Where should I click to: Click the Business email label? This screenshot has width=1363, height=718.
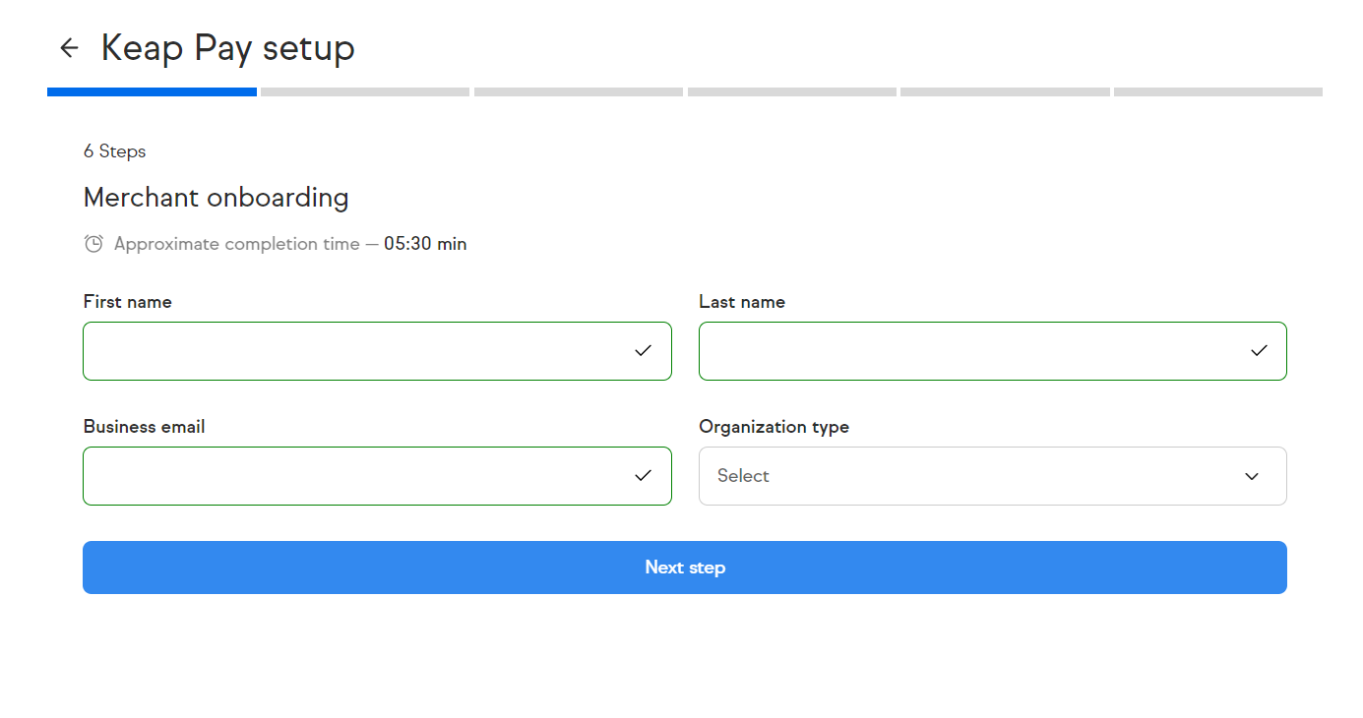[x=144, y=427]
